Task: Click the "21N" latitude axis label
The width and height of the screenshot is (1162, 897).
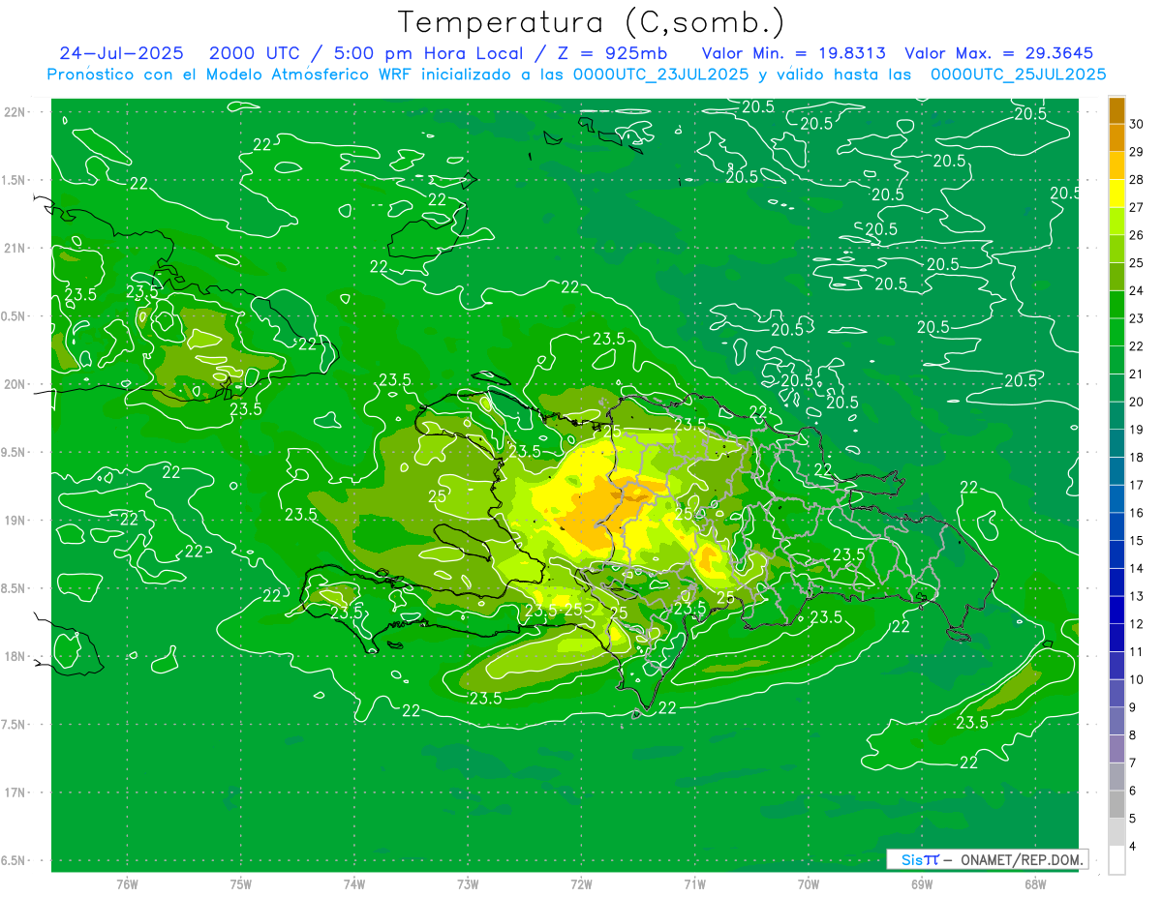Action: (x=15, y=248)
